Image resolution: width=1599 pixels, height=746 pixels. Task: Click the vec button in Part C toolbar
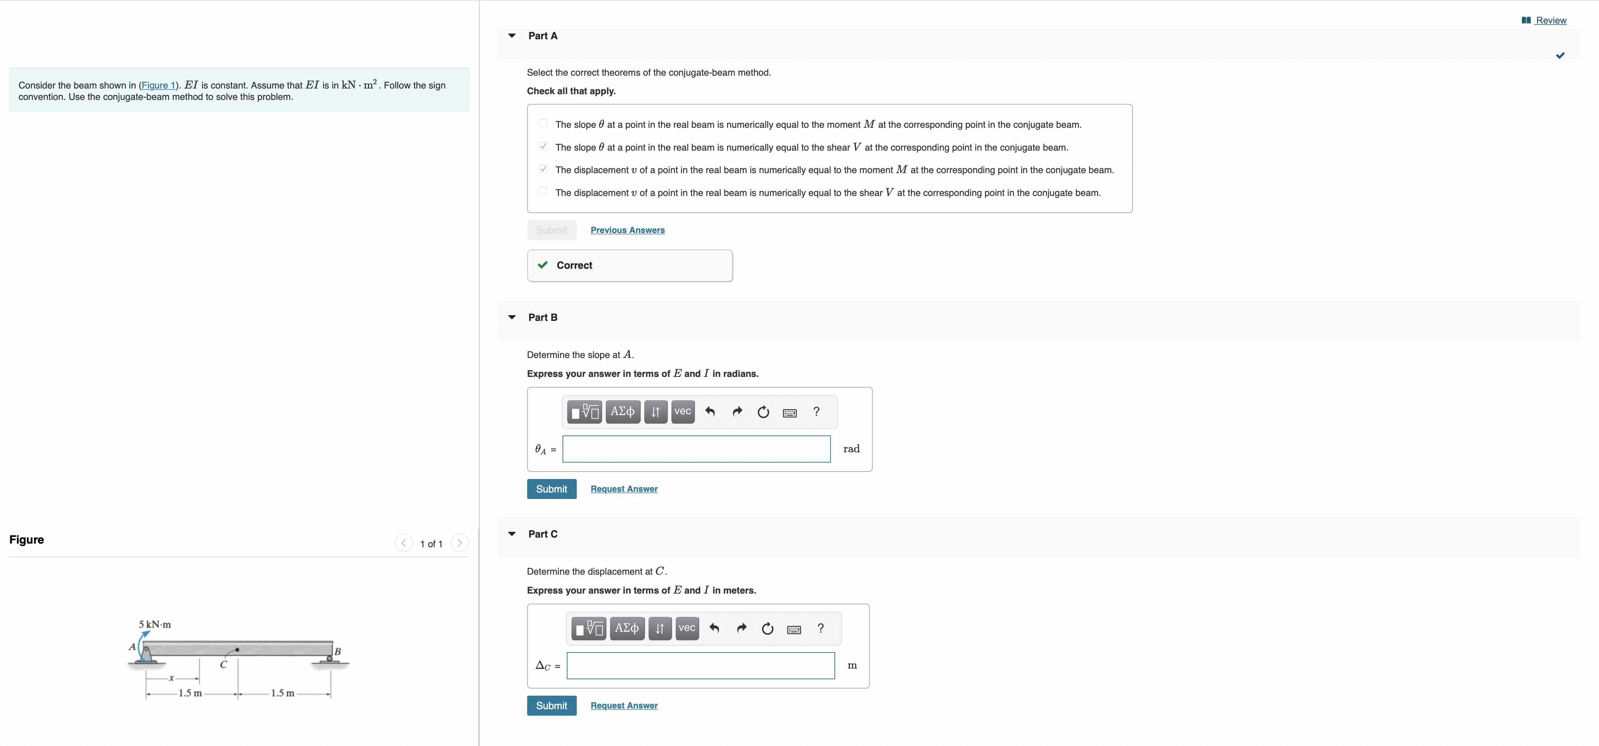[686, 628]
